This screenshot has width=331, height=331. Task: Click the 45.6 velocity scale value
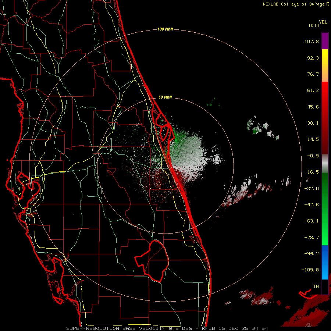pos(313,107)
